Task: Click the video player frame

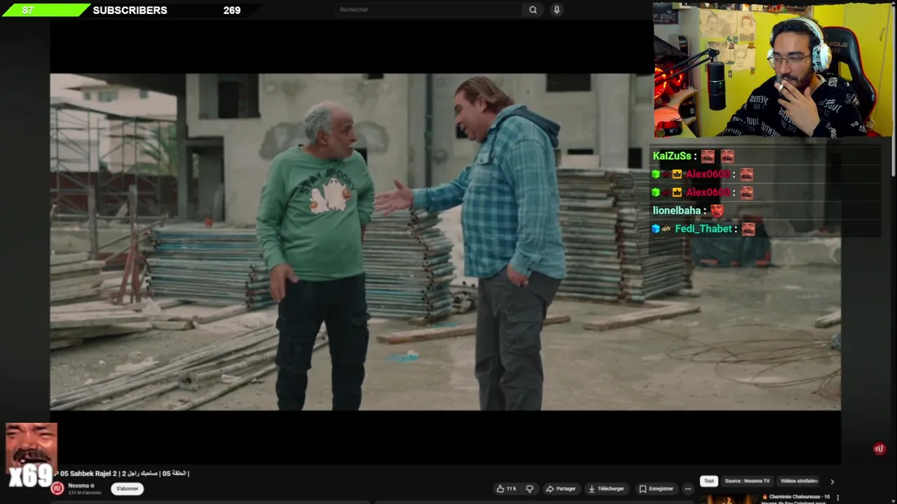Action: [445, 241]
